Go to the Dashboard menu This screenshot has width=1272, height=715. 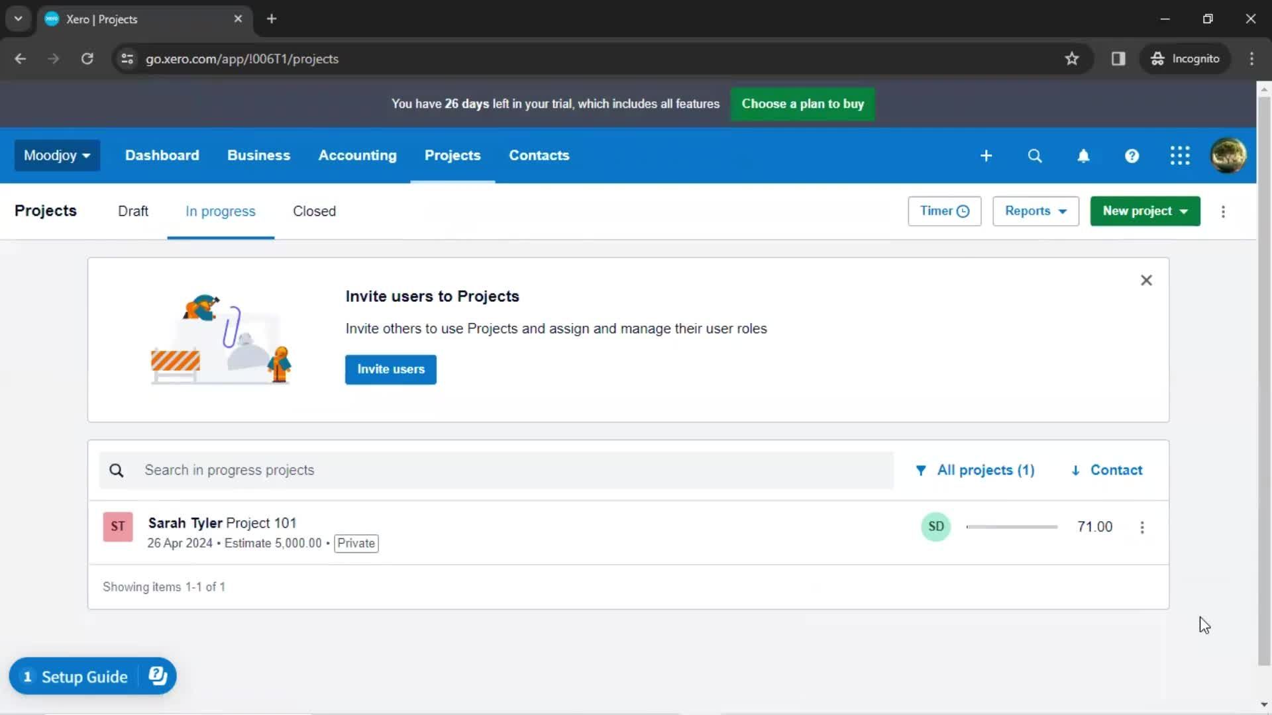(162, 156)
